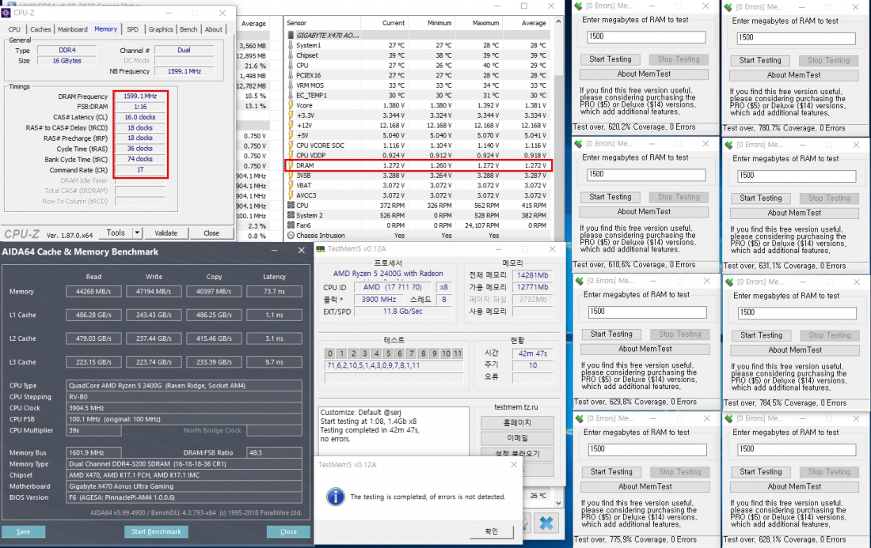Click the lightning icon beside VBAT

coord(291,185)
